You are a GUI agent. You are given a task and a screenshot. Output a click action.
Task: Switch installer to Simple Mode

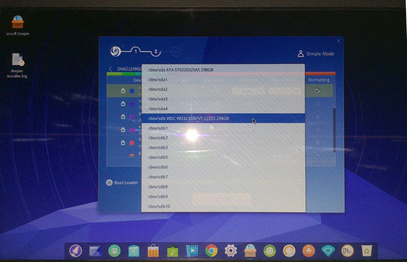[x=320, y=54]
